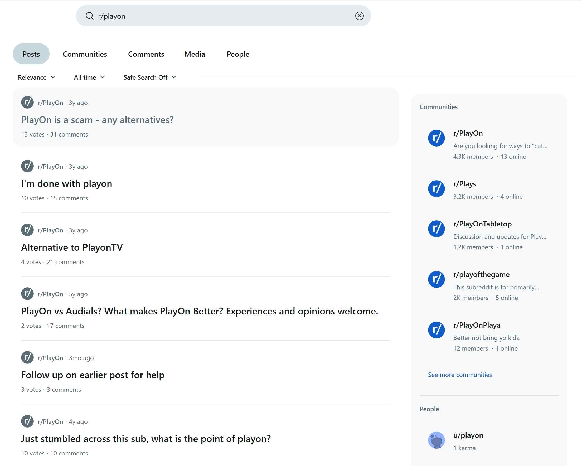Click 'Better not bring yo kids.' description
Screen dimensions: 582x466
click(487, 338)
